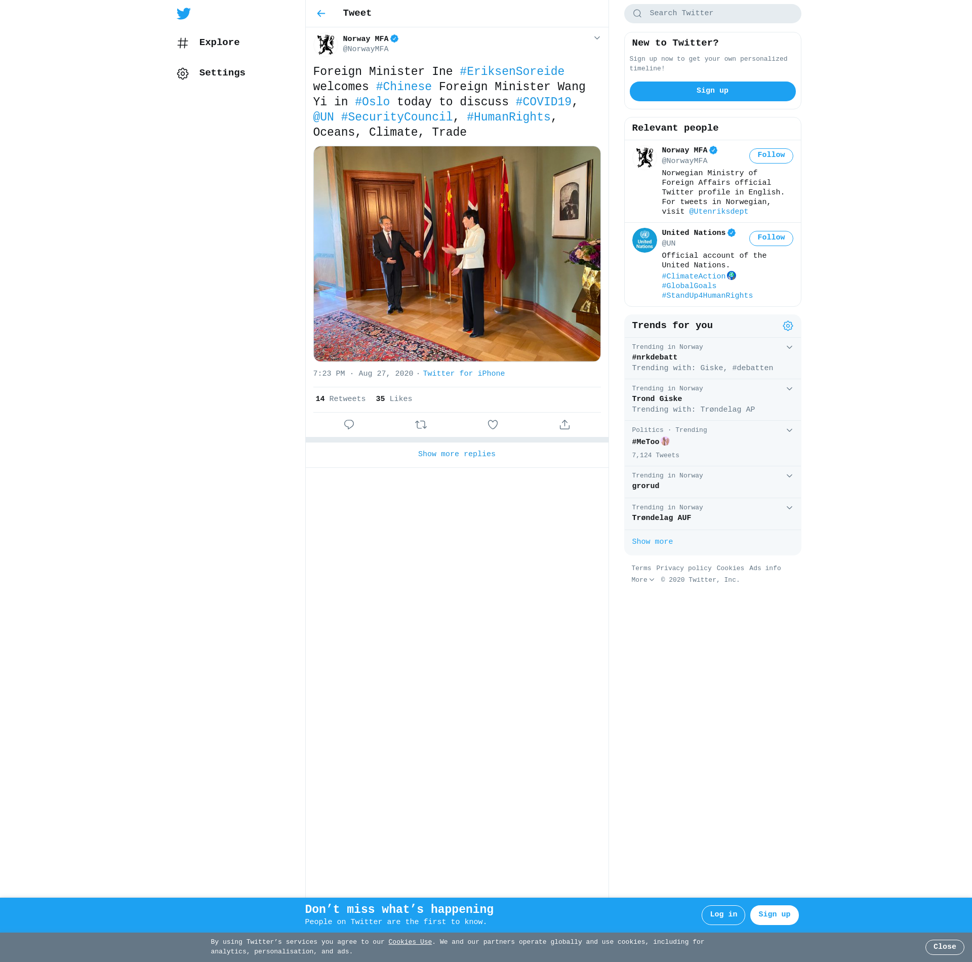Open United Nations profile avatar
Viewport: 972px width, 962px height.
click(x=644, y=240)
